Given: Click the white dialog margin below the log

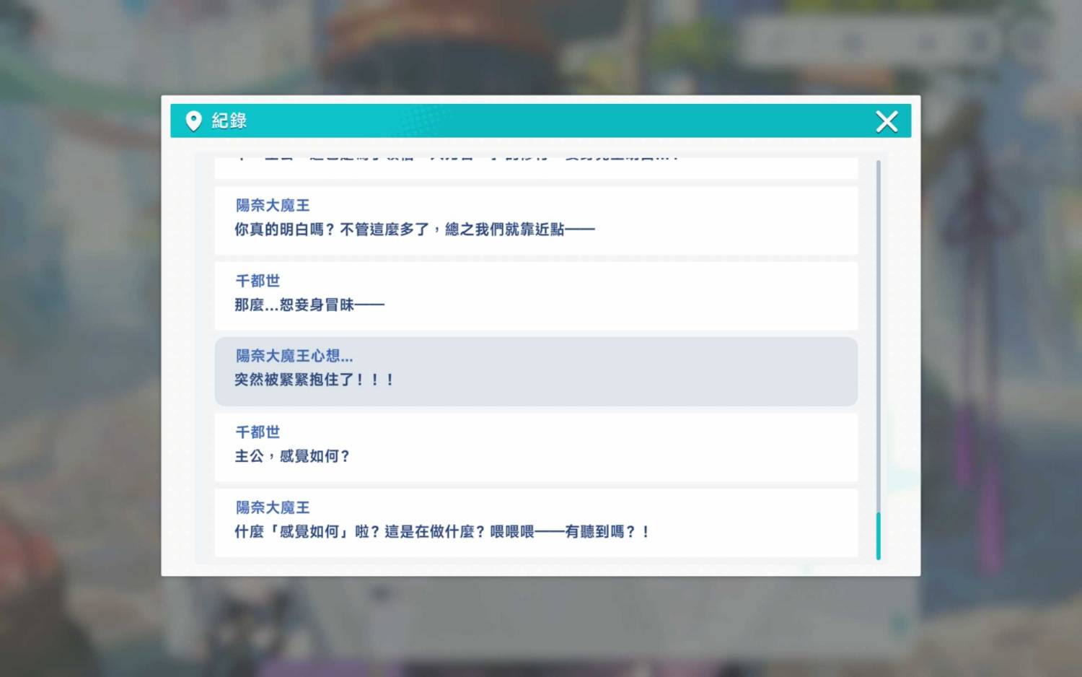Looking at the screenshot, I should [535, 569].
